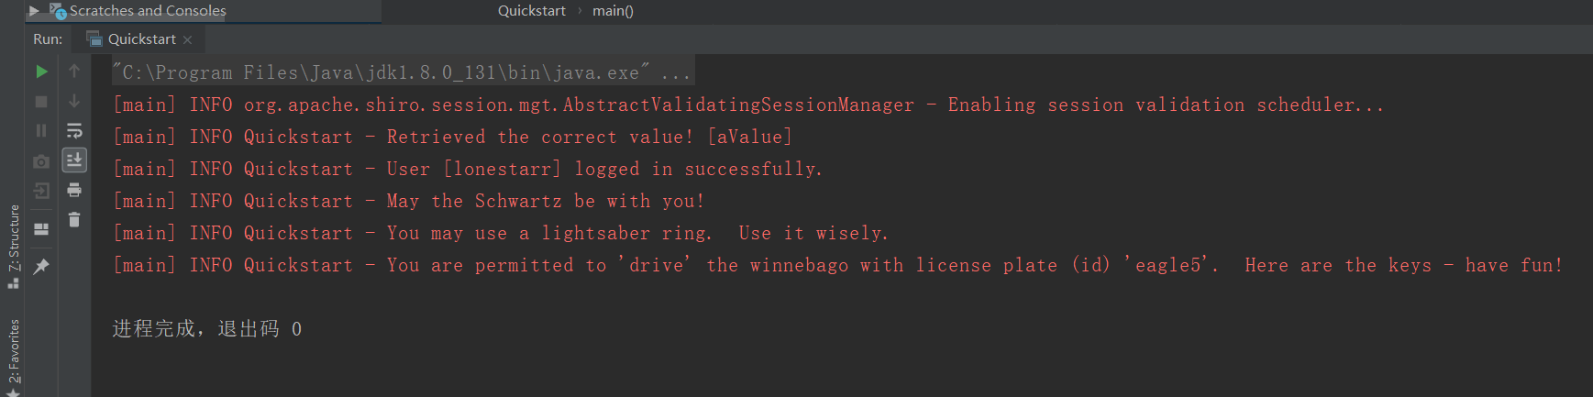Click the Up stack trace arrow
Screen dimensions: 1593x397
[74, 72]
